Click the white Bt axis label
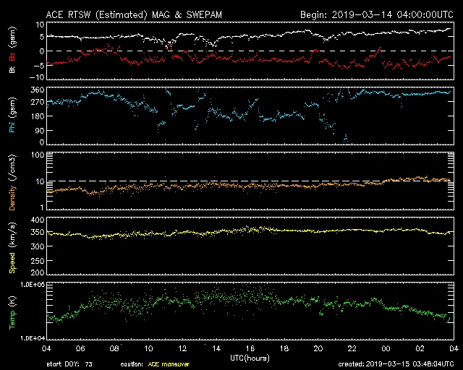 point(12,70)
